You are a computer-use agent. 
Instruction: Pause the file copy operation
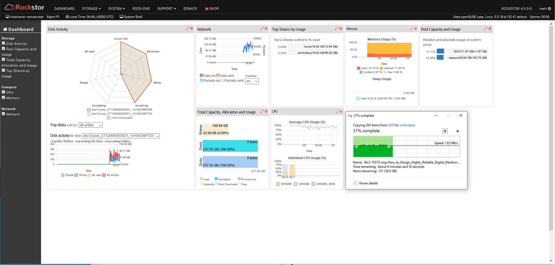click(x=445, y=131)
